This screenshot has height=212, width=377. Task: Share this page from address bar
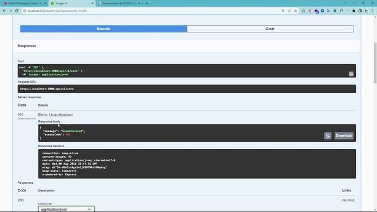289,11
